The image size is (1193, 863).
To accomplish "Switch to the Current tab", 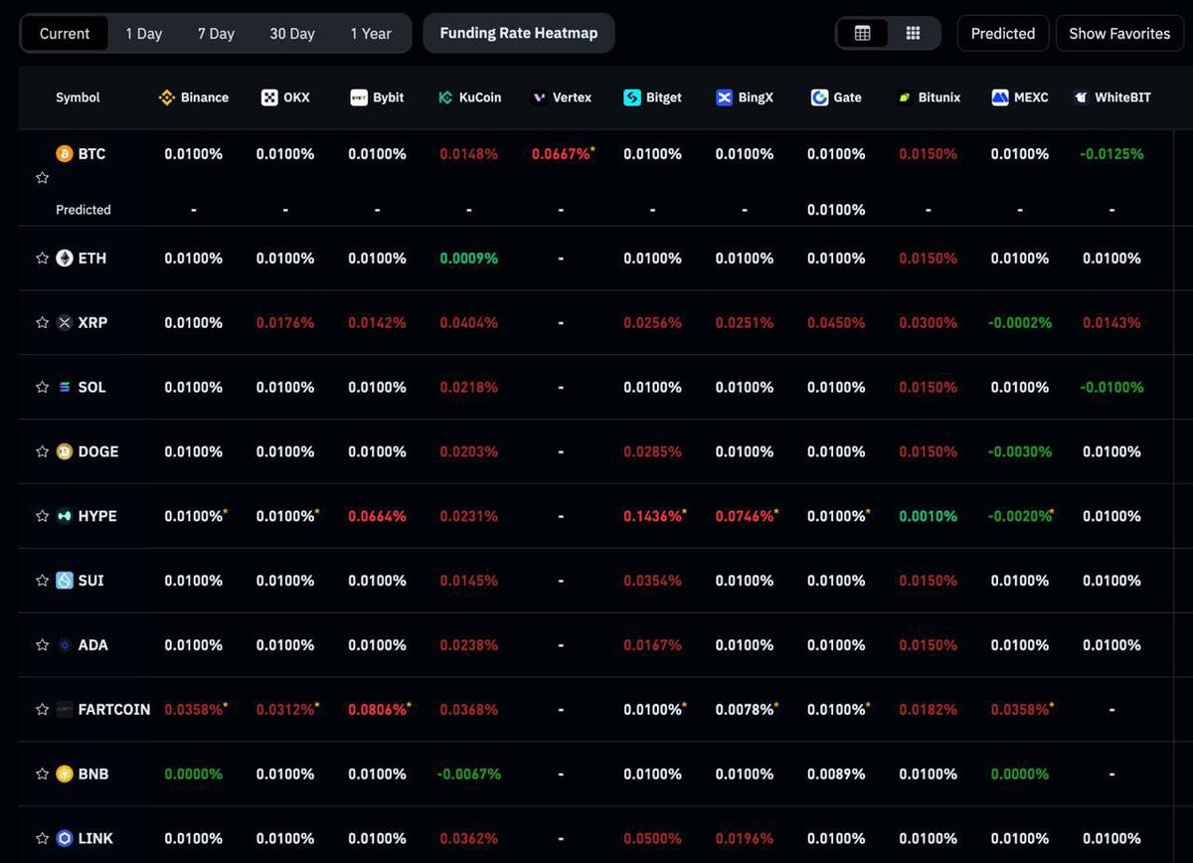I will tap(65, 34).
